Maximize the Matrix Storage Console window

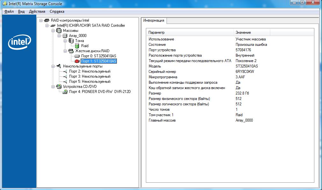pos(302,3)
